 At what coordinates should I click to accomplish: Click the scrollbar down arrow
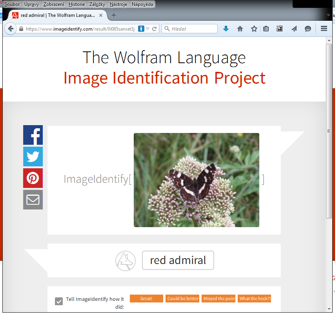(329, 309)
